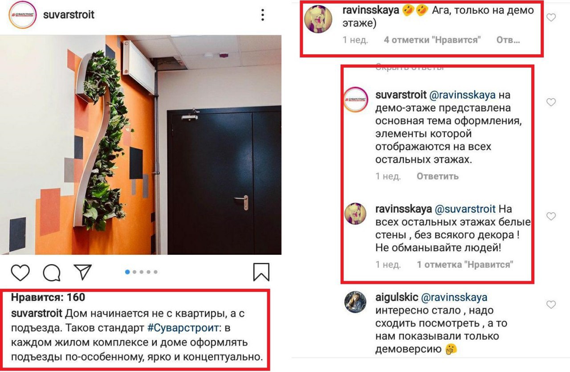The image size is (570, 372).
Task: Open '4 отметки "Нравится"' likes list
Action: tap(432, 40)
